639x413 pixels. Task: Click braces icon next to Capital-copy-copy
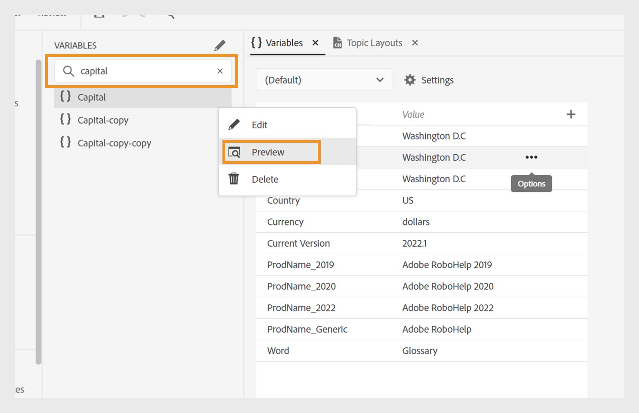(65, 142)
